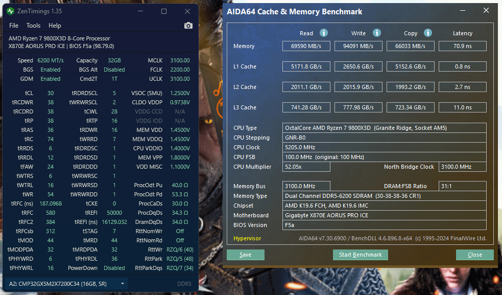
Task: Click tRFC2 value 384
Action: (x=51, y=222)
